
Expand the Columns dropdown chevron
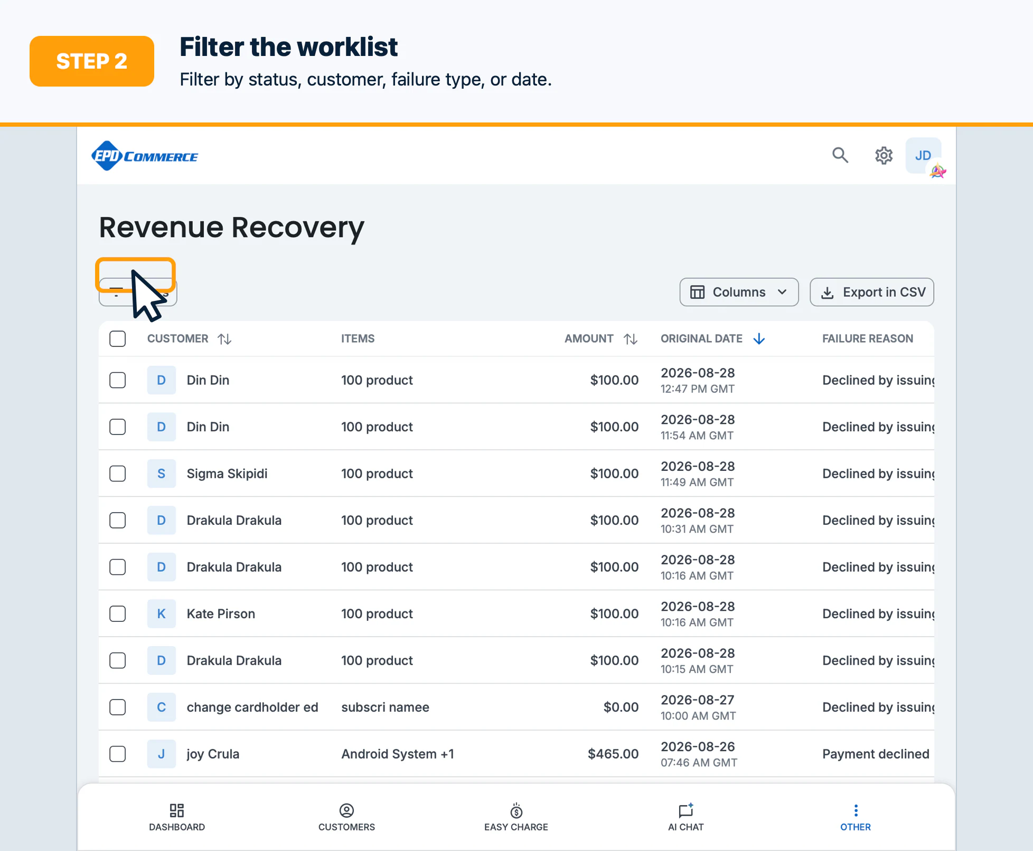(782, 292)
